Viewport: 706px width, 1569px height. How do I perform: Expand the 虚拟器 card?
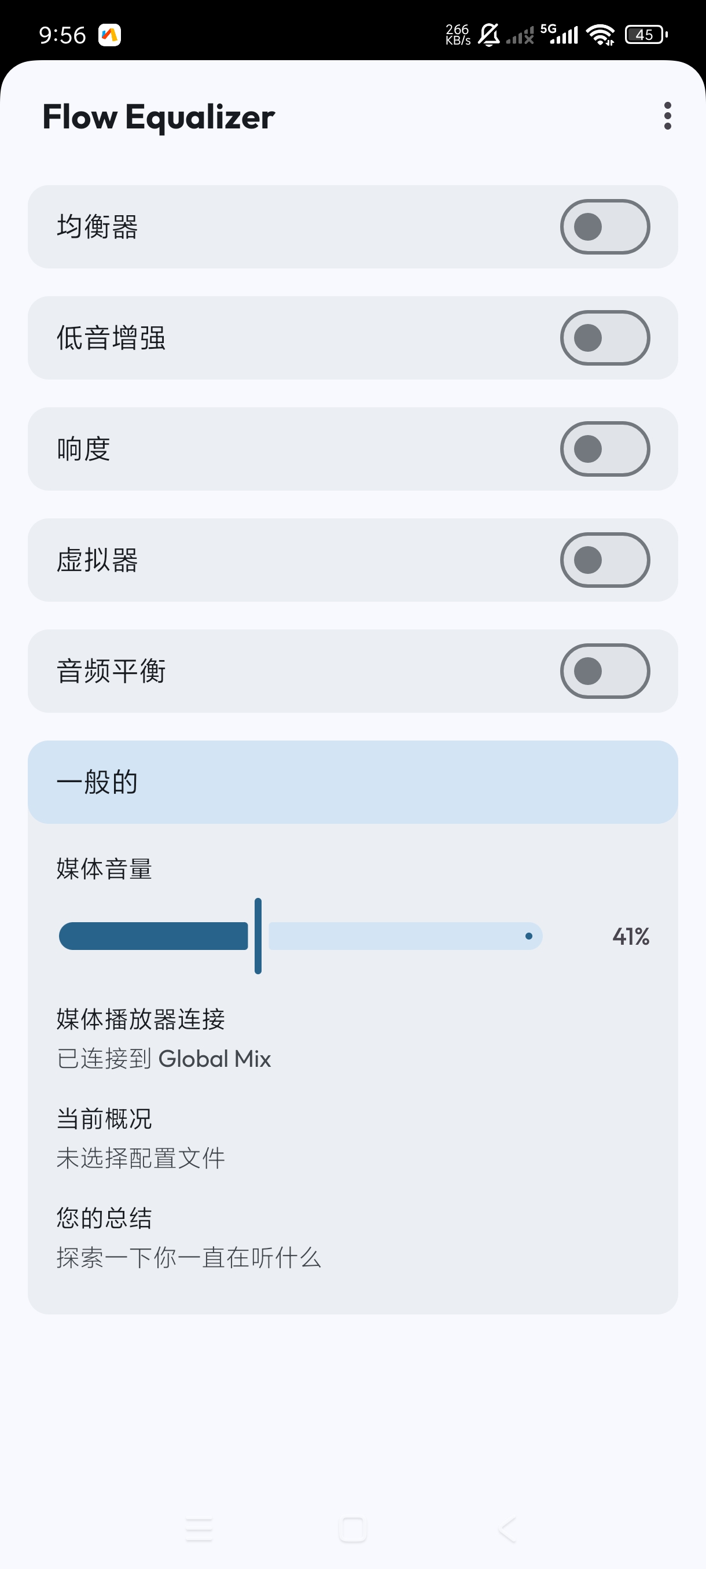coord(352,561)
